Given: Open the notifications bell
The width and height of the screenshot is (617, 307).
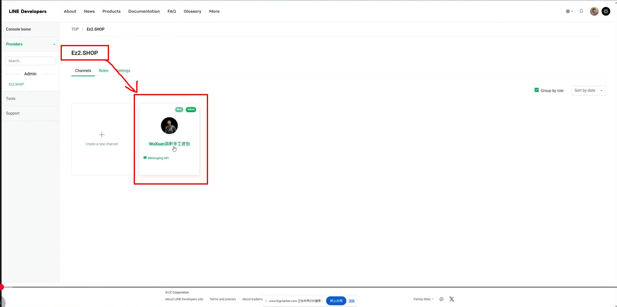Looking at the screenshot, I should [581, 11].
